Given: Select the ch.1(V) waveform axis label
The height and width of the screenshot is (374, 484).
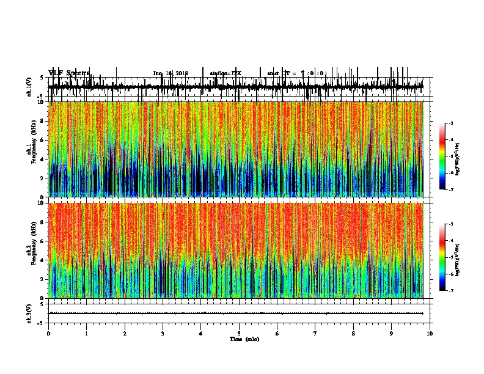Looking at the screenshot, I should point(29,87).
